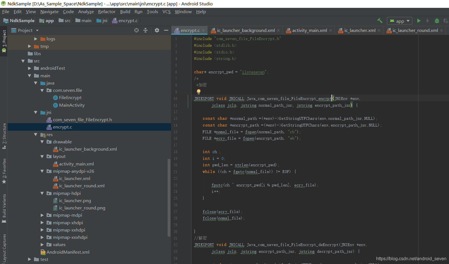This screenshot has width=449, height=264.
Task: Expand the test folder
Action: pos(29,259)
